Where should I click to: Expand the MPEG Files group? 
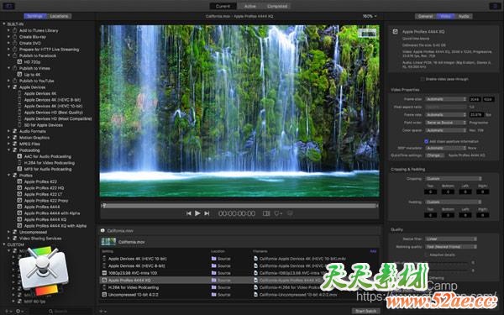coord(8,144)
